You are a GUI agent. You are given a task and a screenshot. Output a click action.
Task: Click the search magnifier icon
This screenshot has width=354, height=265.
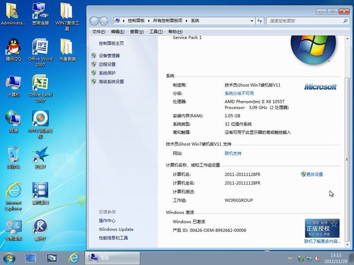tap(345, 21)
